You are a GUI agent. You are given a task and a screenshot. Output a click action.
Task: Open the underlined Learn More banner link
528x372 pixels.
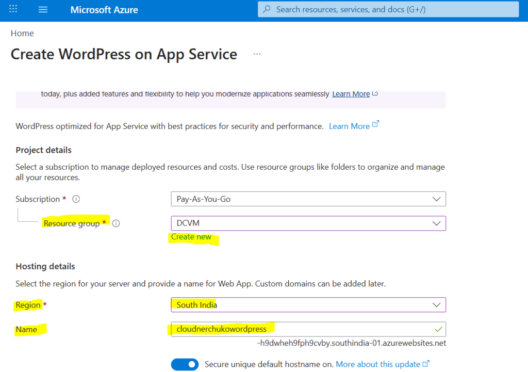pos(351,94)
